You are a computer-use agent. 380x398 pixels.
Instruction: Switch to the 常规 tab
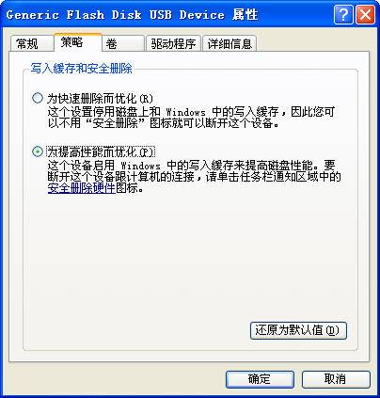pos(32,43)
